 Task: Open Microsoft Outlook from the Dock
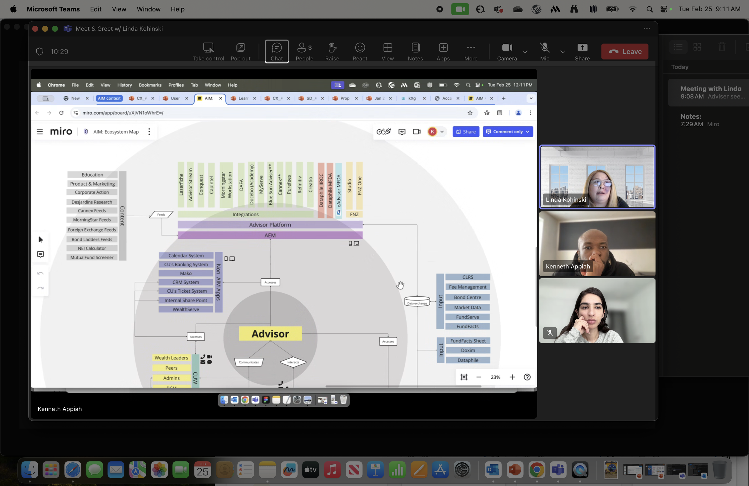[493, 470]
